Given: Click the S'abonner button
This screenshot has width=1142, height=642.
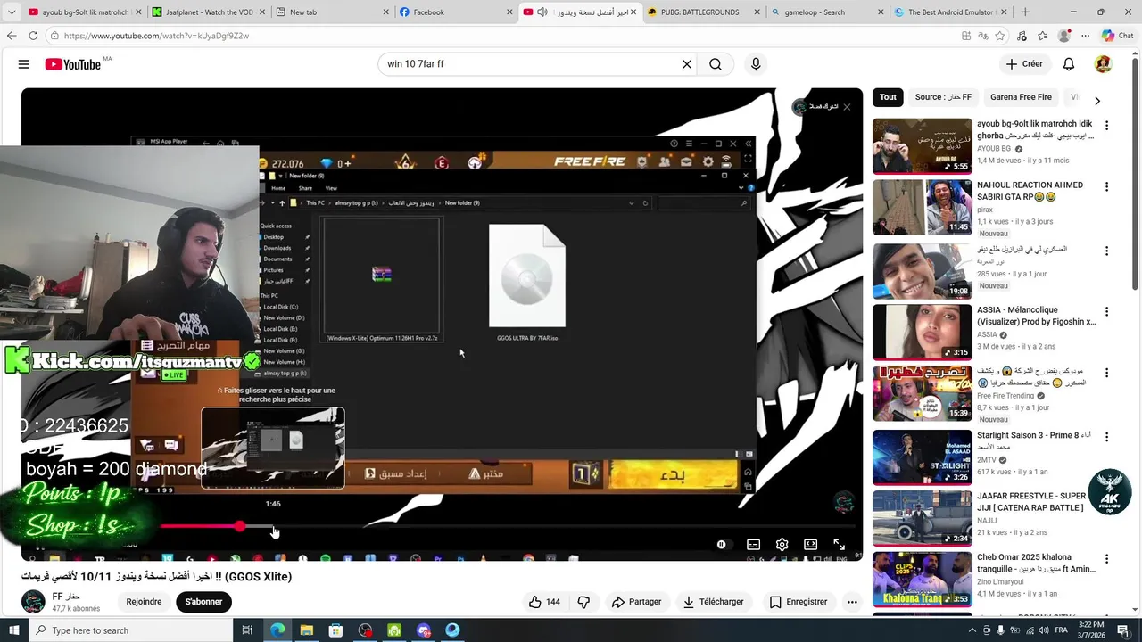Looking at the screenshot, I should (203, 602).
